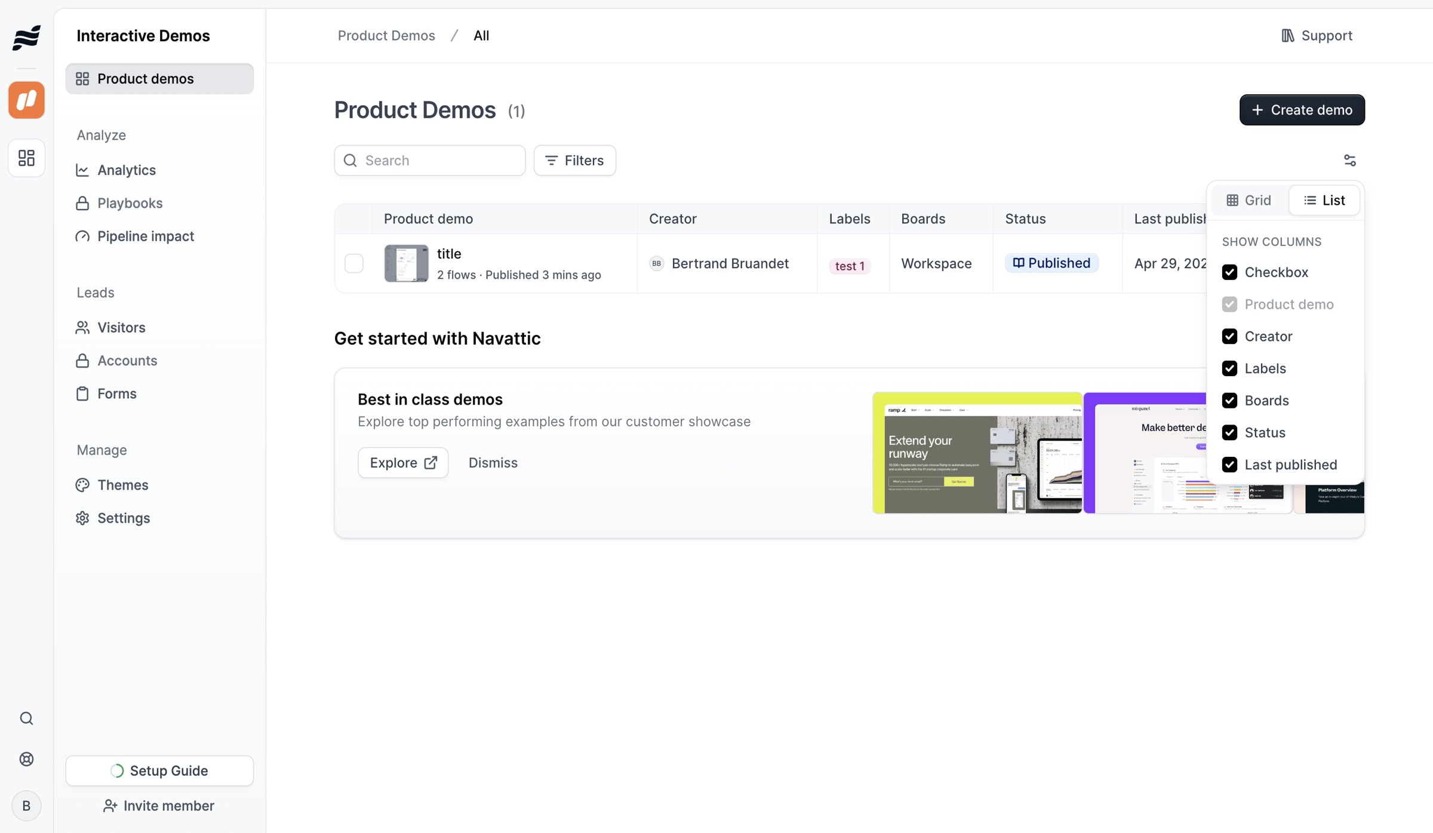The width and height of the screenshot is (1433, 833).
Task: Click the Search input field
Action: click(x=430, y=160)
